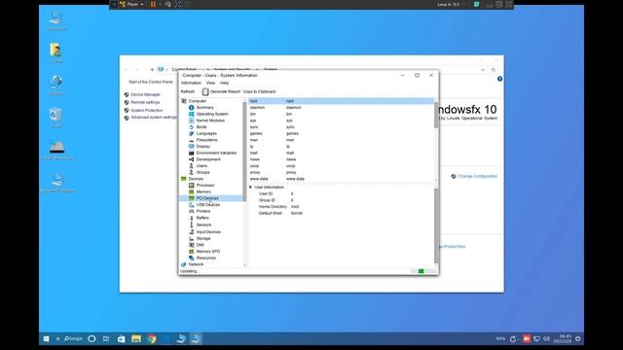The width and height of the screenshot is (623, 350).
Task: Select the daemon user row
Action: (341, 108)
